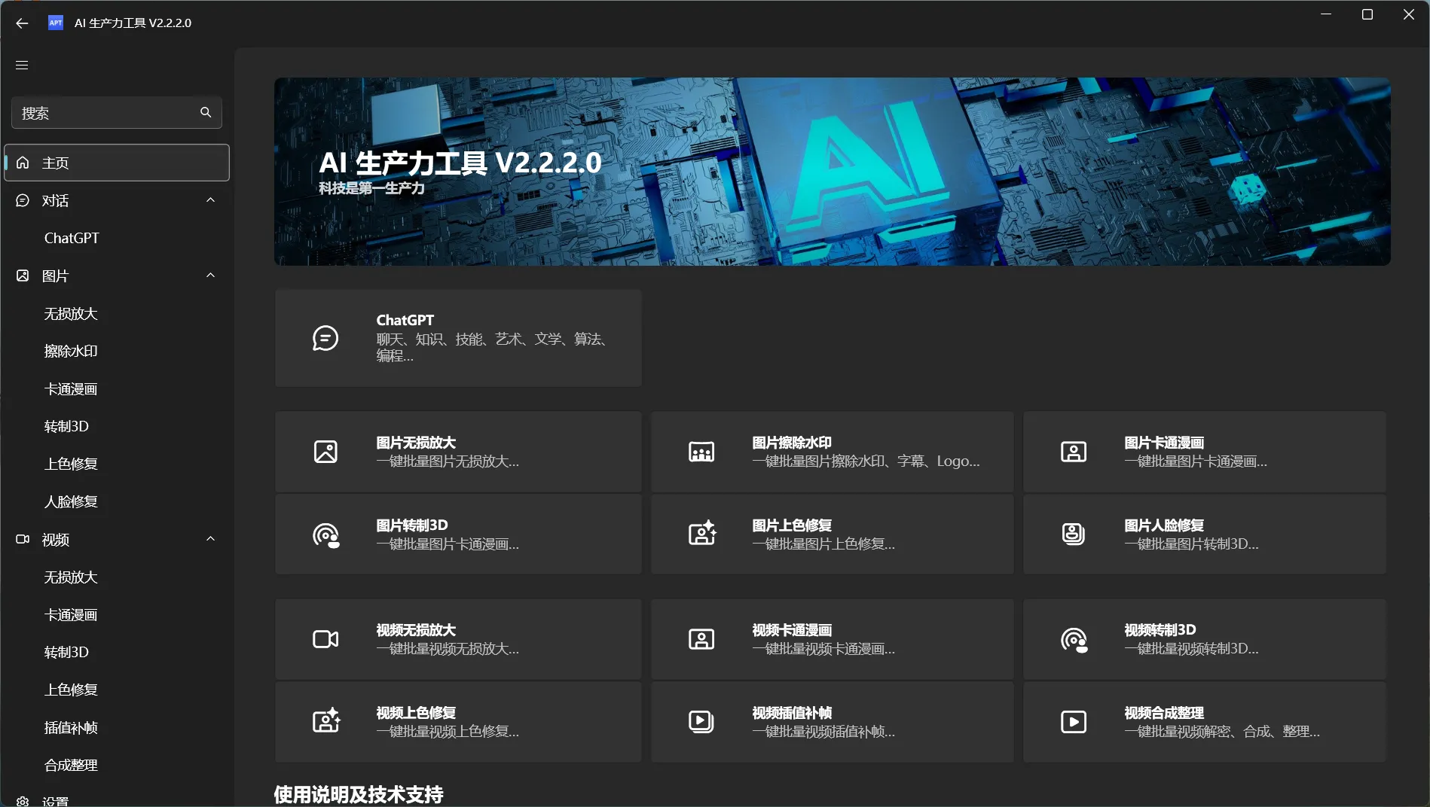Open the 图片无损放大 card

click(x=458, y=452)
